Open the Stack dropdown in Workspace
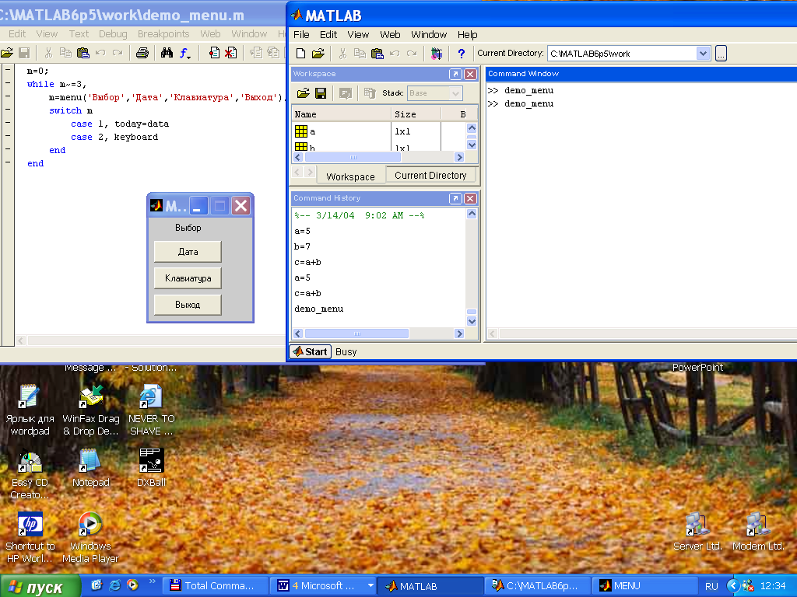This screenshot has height=597, width=797. 455,93
